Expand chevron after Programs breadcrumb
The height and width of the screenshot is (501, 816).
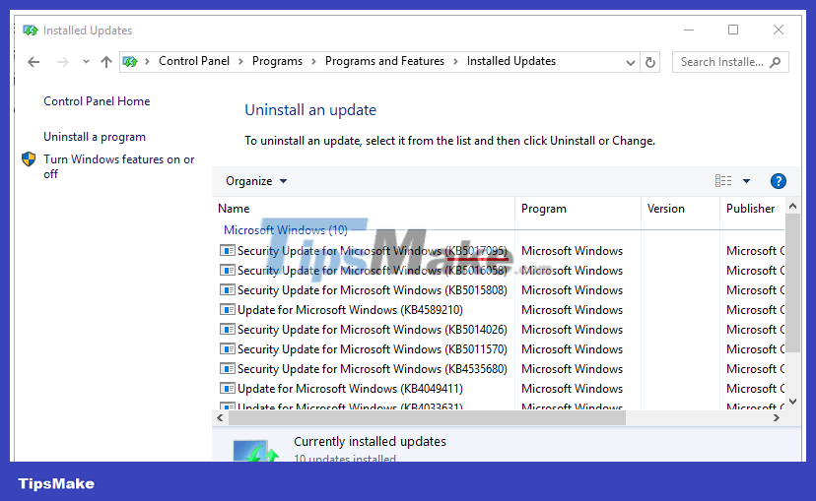[313, 62]
